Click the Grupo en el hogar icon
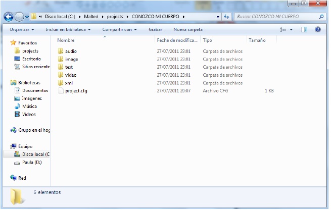 pyautogui.click(x=13, y=130)
